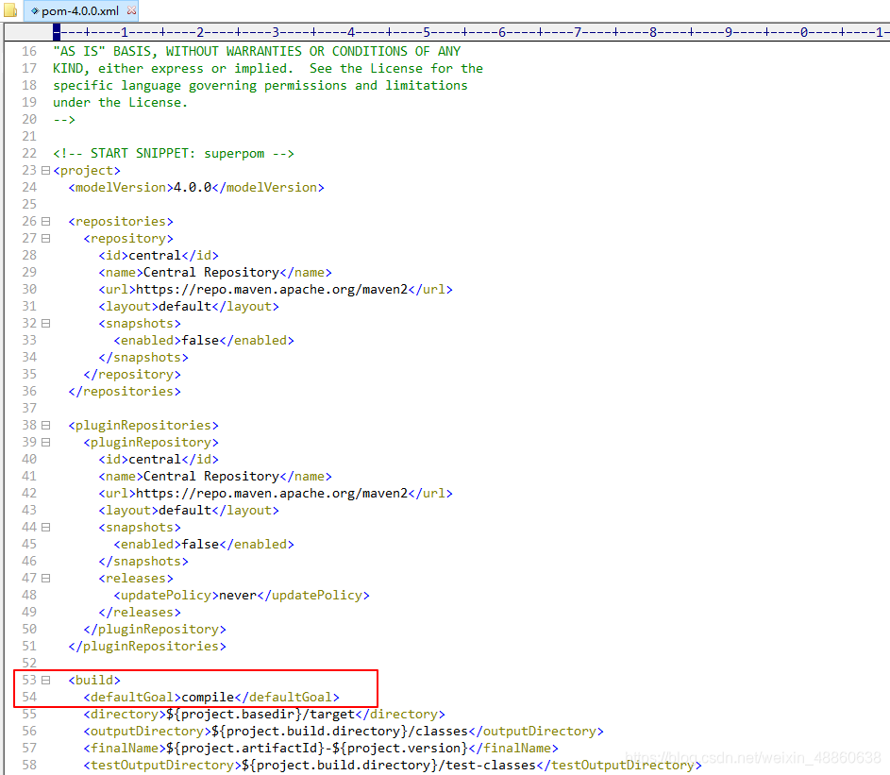Collapse the project element on line 23
Screen dimensions: 890x775
click(46, 170)
